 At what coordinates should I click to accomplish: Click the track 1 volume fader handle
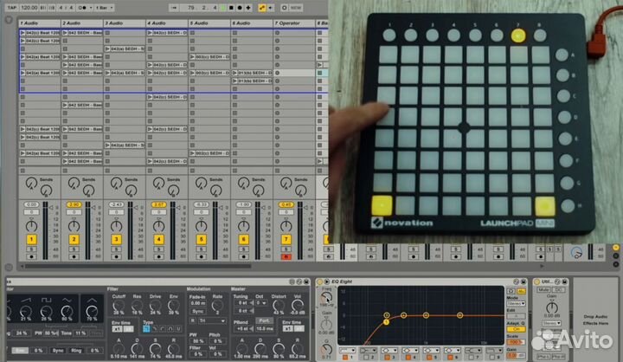(53, 207)
